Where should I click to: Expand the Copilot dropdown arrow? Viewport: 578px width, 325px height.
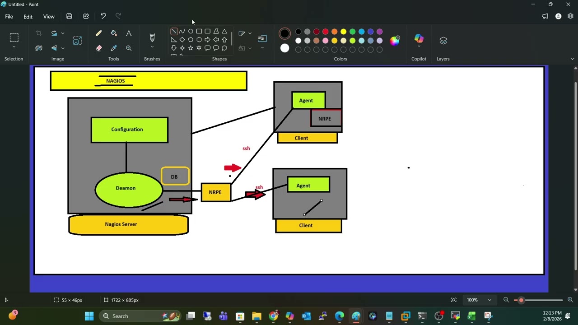(x=419, y=46)
